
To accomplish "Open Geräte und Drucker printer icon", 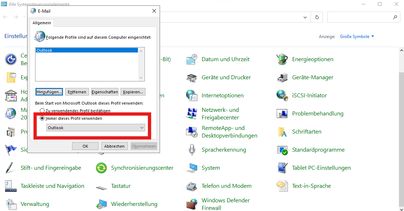I will (x=192, y=77).
